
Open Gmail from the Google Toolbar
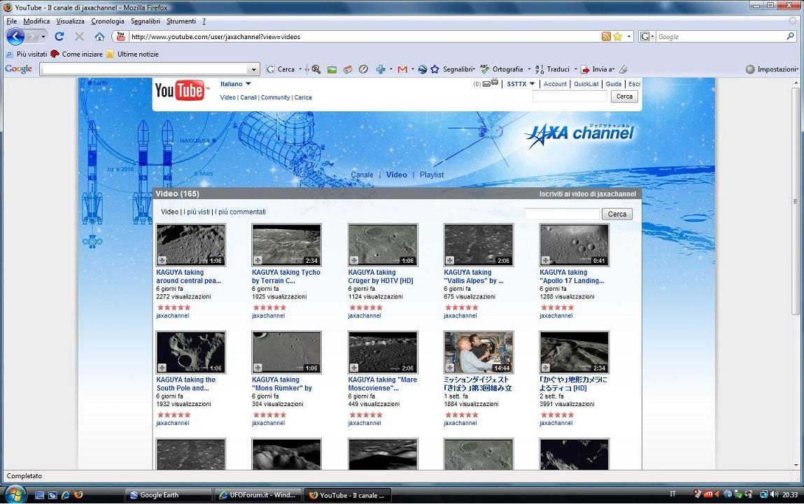pos(402,69)
